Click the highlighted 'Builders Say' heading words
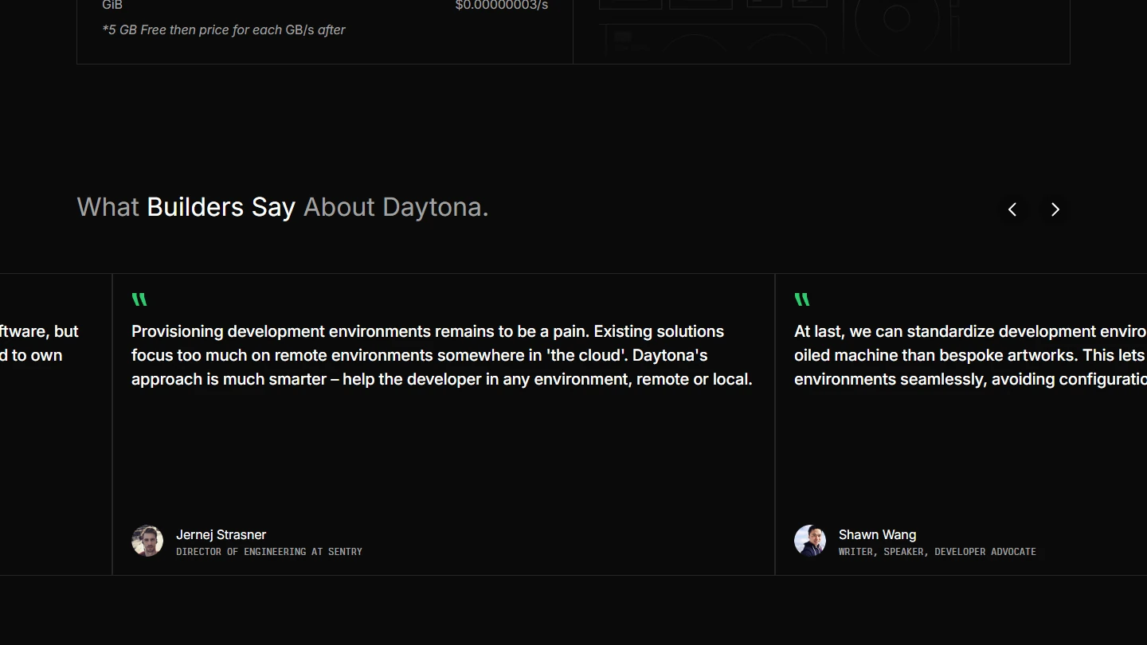The image size is (1147, 645). [x=221, y=207]
